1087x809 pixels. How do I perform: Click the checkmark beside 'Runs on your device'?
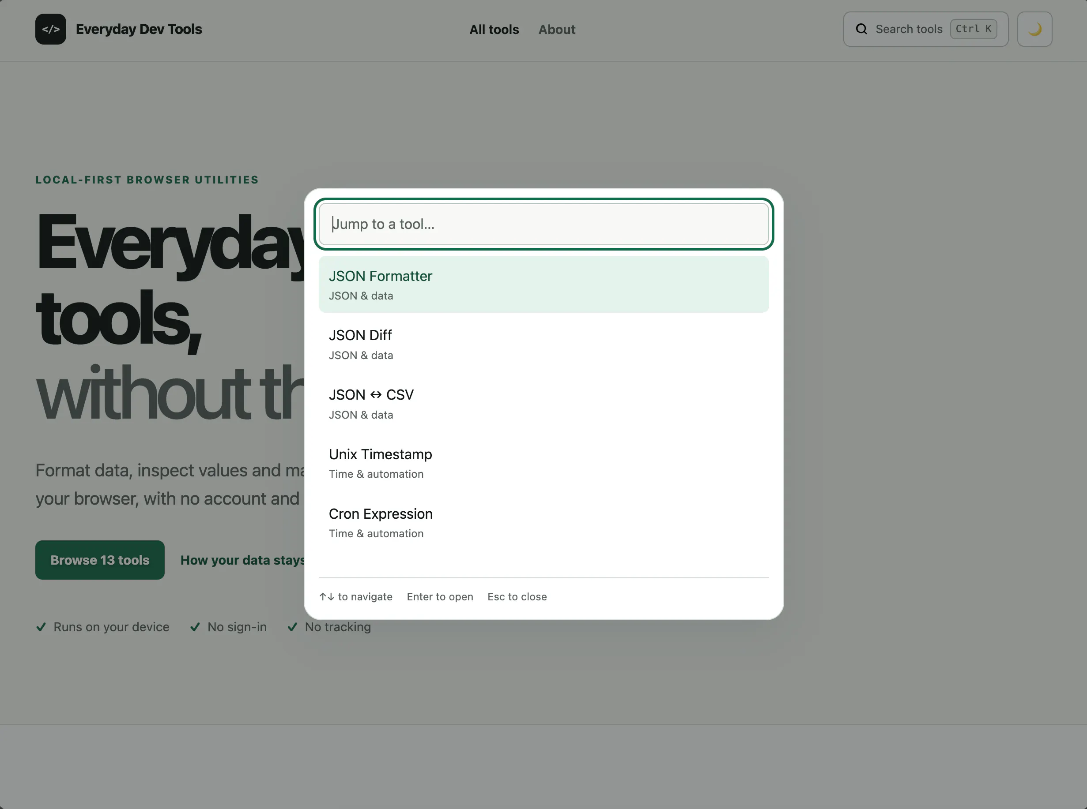(41, 627)
